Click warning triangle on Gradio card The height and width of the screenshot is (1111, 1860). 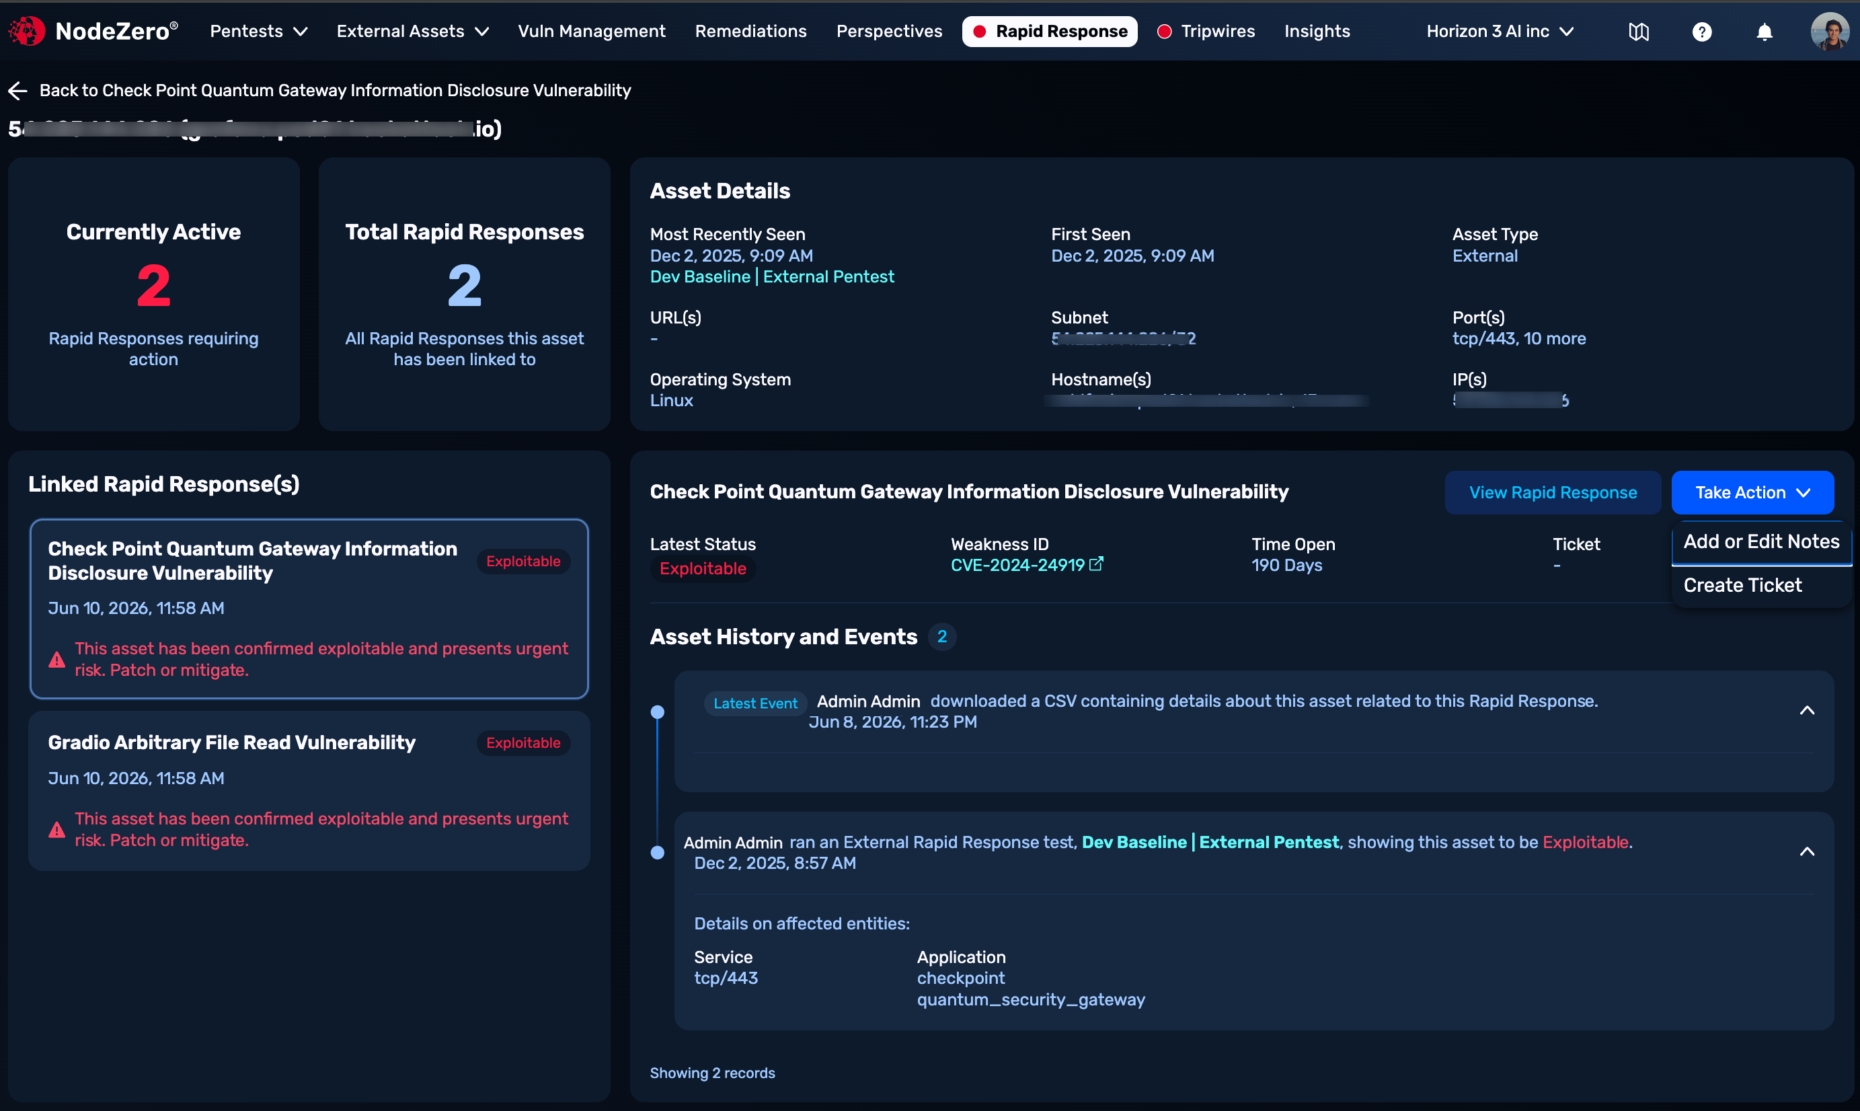[57, 829]
